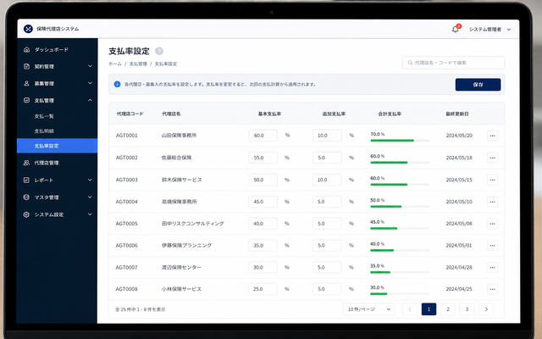
Task: Expand 契約管理 submenu chevron
Action: click(x=90, y=66)
